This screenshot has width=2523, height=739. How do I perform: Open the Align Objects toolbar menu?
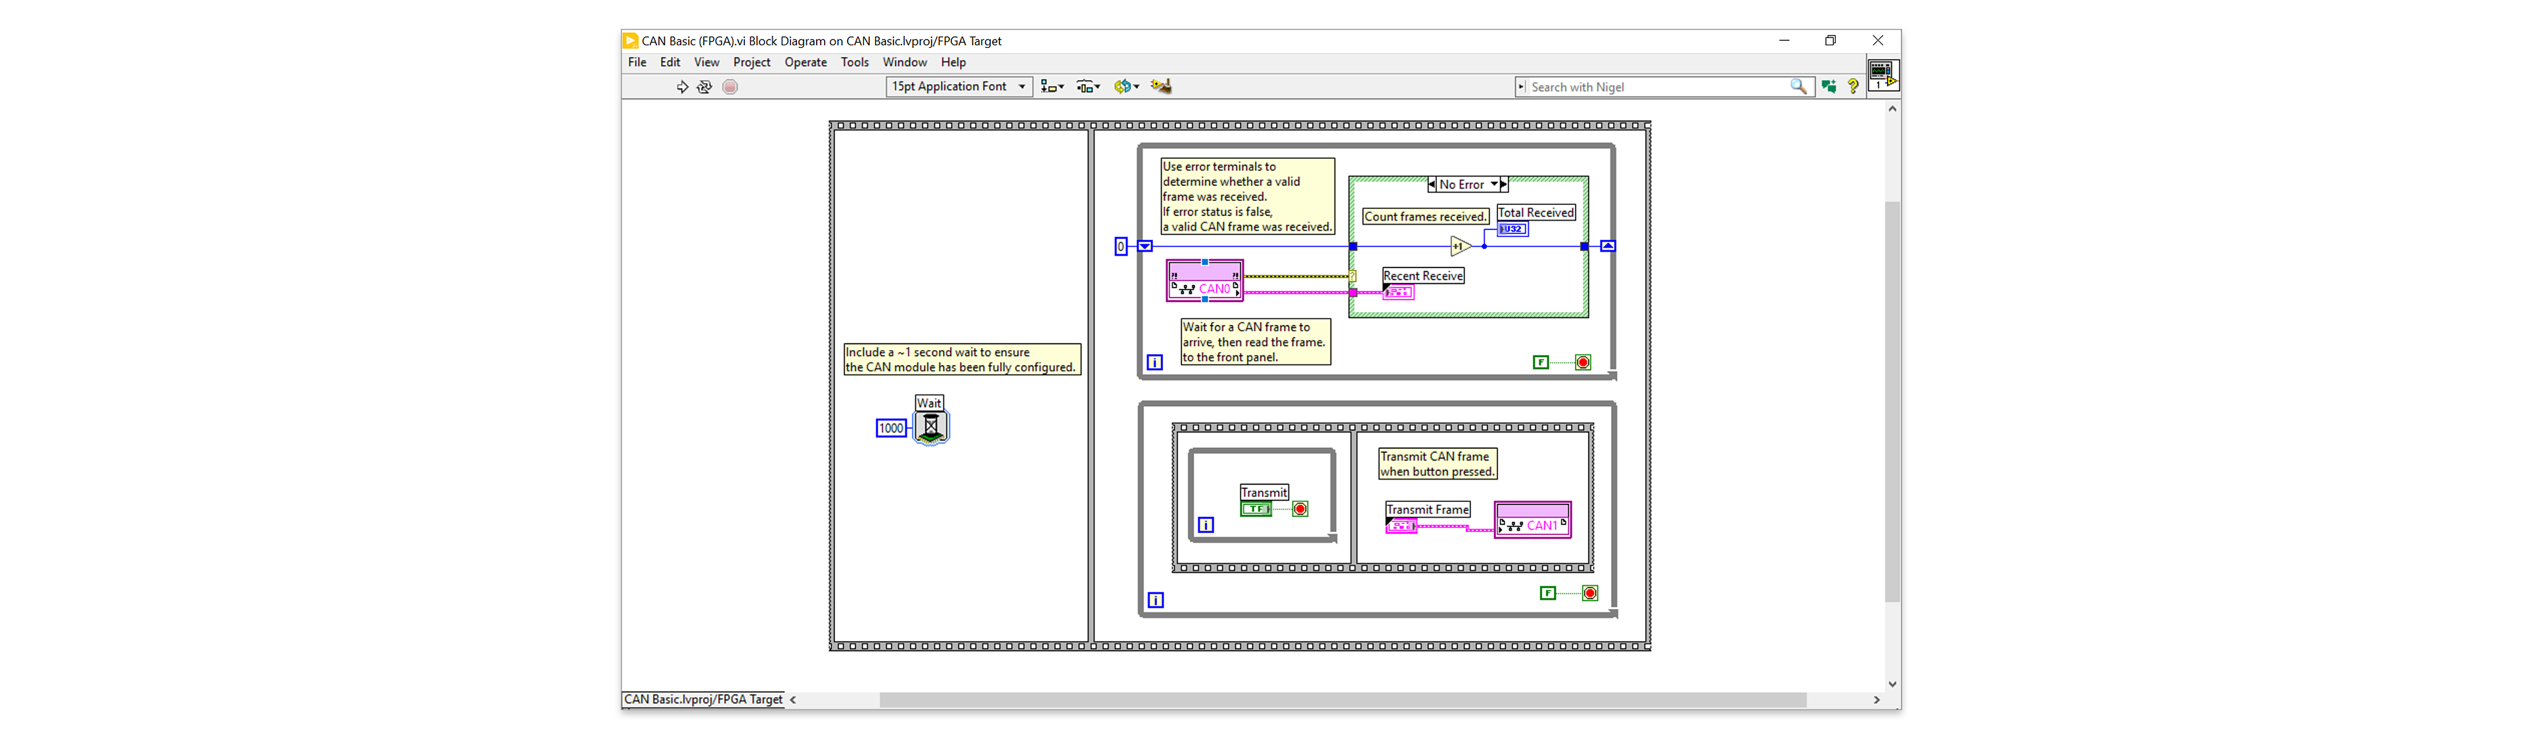pyautogui.click(x=1052, y=86)
